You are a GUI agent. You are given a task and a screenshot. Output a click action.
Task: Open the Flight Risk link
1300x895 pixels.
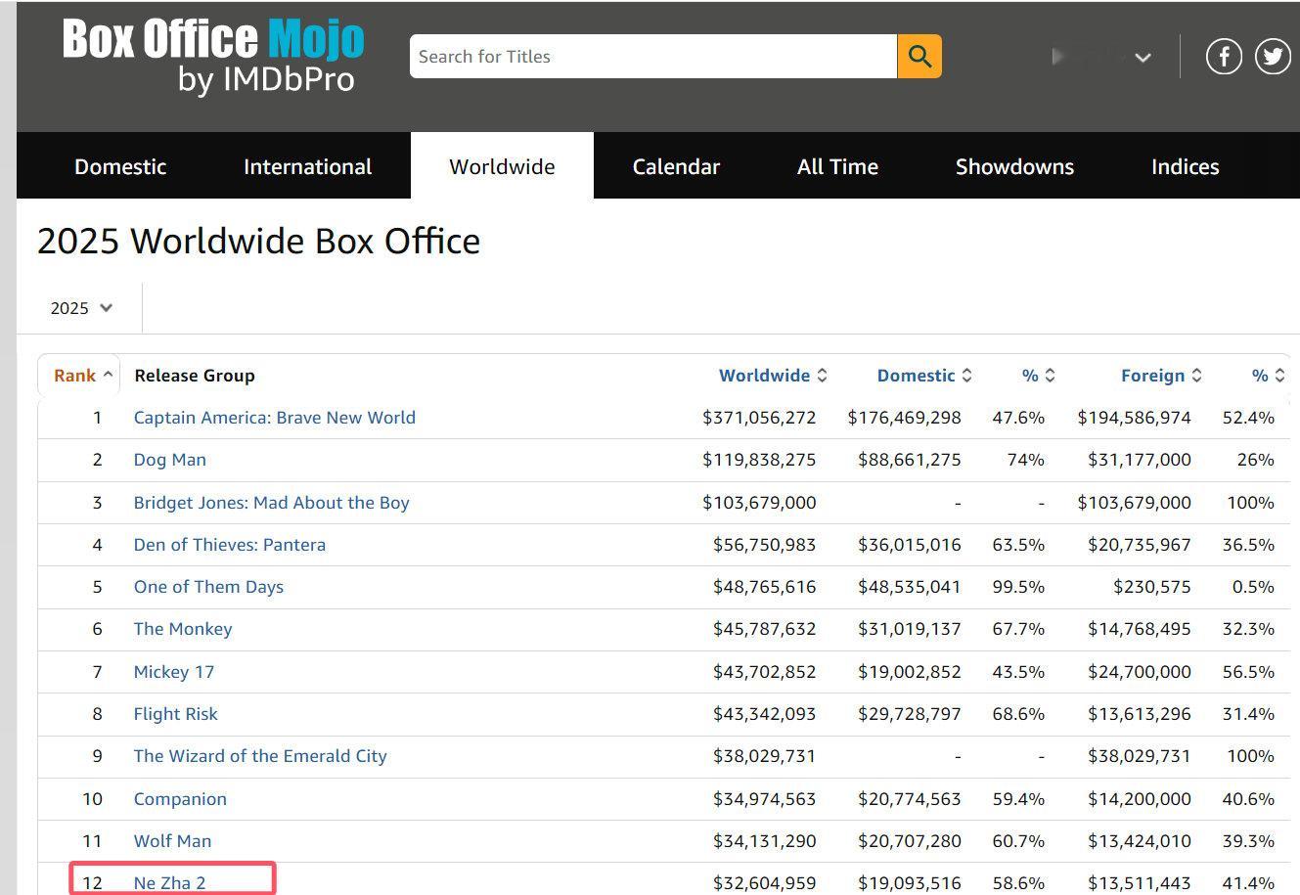176,714
